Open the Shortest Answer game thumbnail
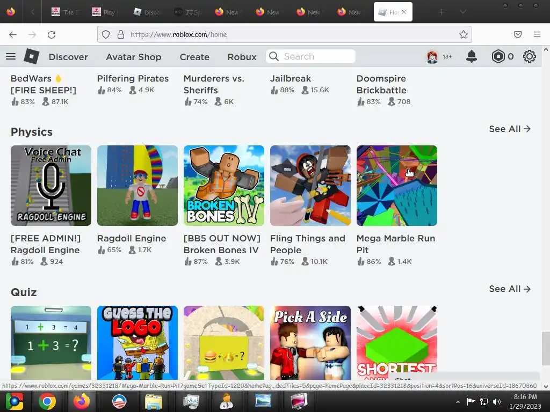This screenshot has width=550, height=412. 397,343
